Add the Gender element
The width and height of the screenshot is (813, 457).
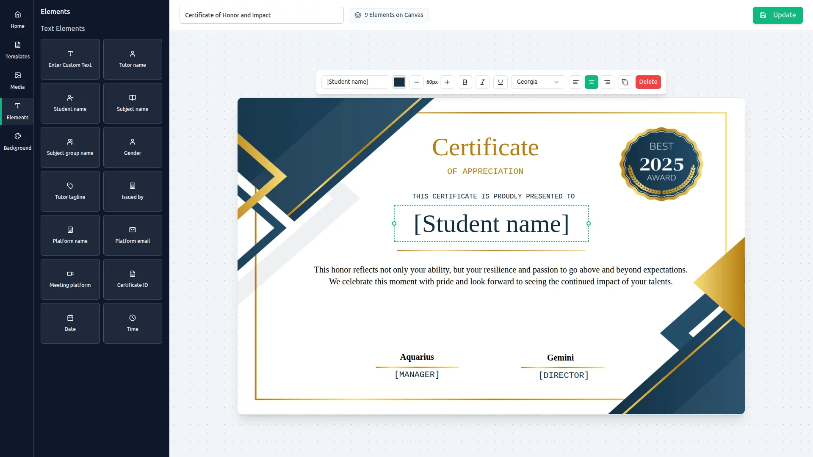click(x=133, y=147)
